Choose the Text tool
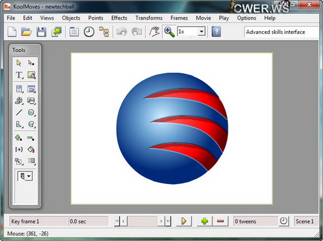The height and width of the screenshot is (241, 323). (19, 75)
